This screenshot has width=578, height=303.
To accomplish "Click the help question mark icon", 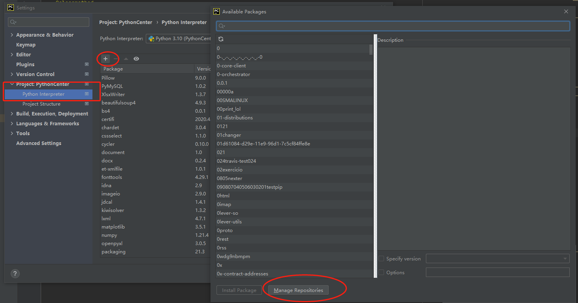I will tap(15, 274).
